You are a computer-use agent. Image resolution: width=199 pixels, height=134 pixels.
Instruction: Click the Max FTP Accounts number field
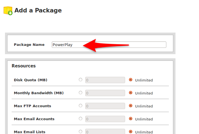click(105, 106)
